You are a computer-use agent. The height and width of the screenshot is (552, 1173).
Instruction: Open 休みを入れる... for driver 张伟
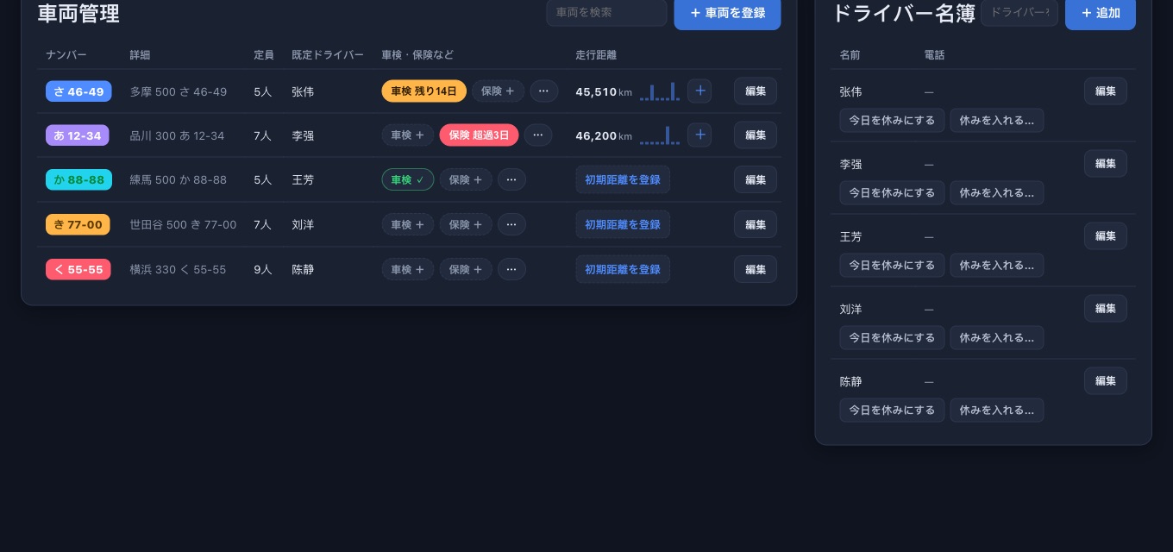(x=997, y=121)
